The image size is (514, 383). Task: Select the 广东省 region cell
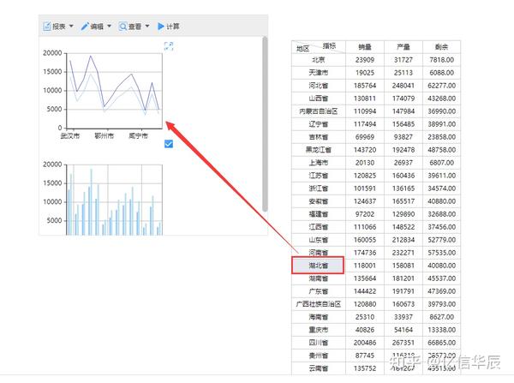[x=319, y=291]
